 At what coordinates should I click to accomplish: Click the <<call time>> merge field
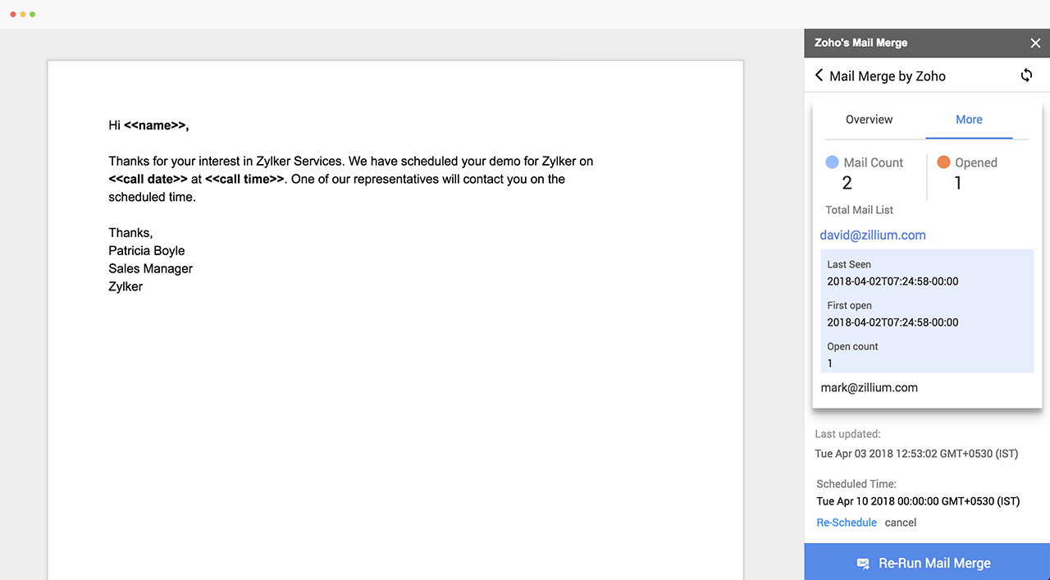(244, 179)
